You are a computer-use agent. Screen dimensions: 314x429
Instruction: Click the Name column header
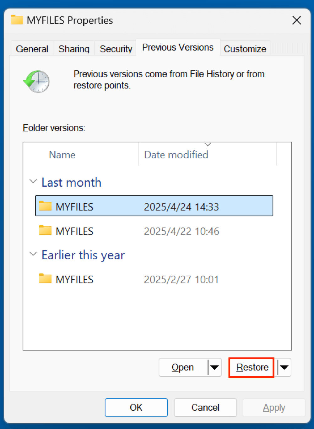[62, 155]
